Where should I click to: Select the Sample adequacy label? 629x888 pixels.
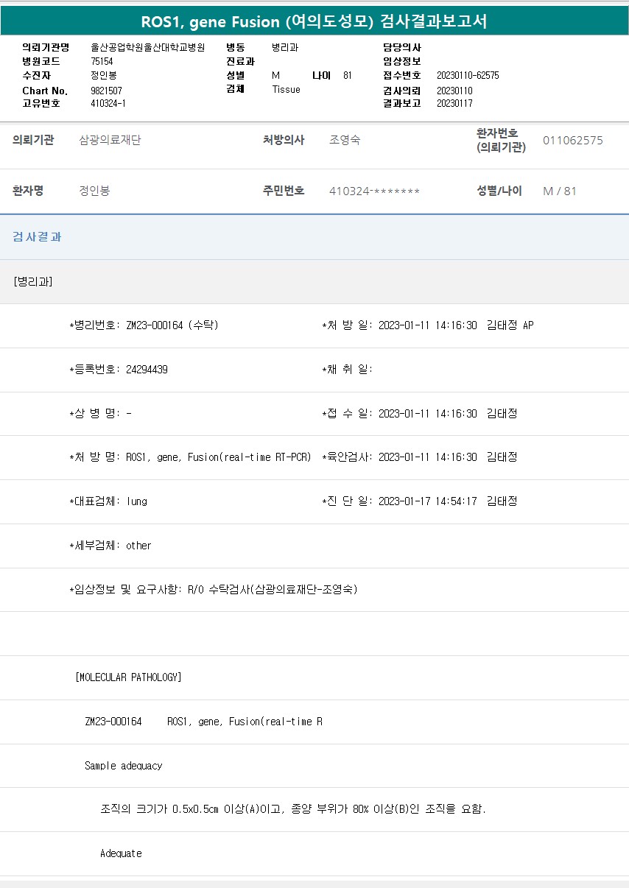click(x=123, y=766)
